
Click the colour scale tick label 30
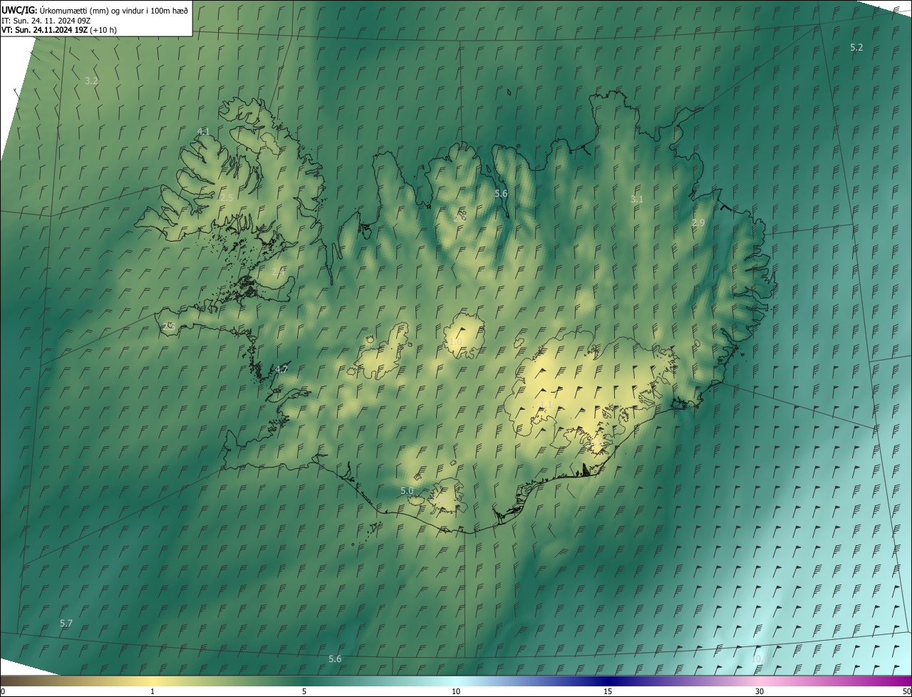click(760, 691)
